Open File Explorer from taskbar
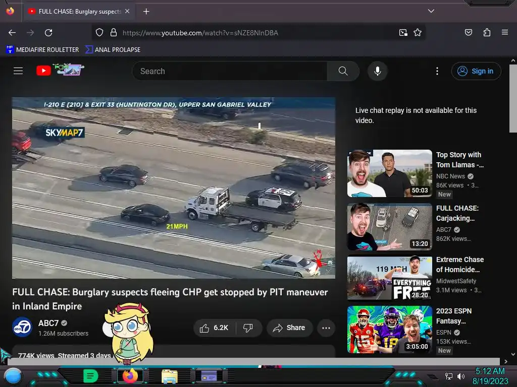This screenshot has height=387, width=517. [x=170, y=376]
